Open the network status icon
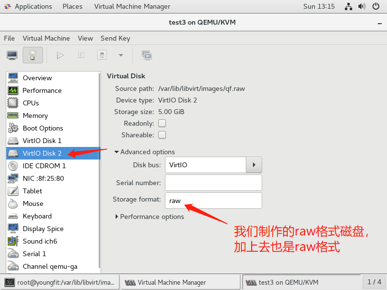This screenshot has width=387, height=290. pos(348,6)
